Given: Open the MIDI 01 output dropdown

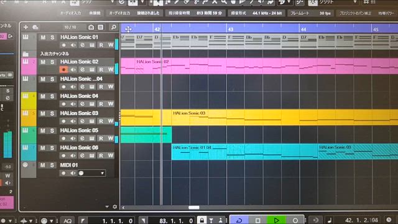Looking at the screenshot, I should point(91,173).
